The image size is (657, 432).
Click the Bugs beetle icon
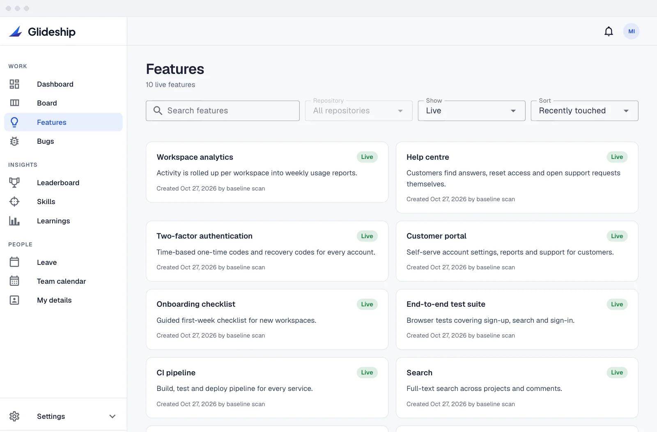tap(14, 141)
